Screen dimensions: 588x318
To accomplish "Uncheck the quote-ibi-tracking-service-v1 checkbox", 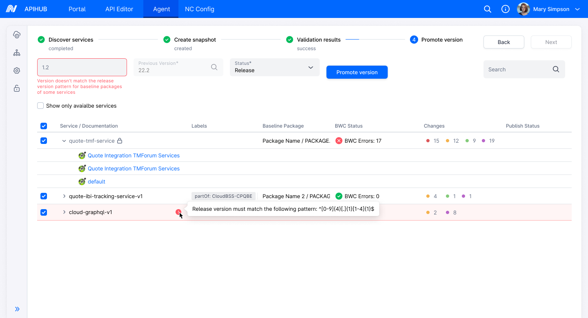I will (x=44, y=196).
